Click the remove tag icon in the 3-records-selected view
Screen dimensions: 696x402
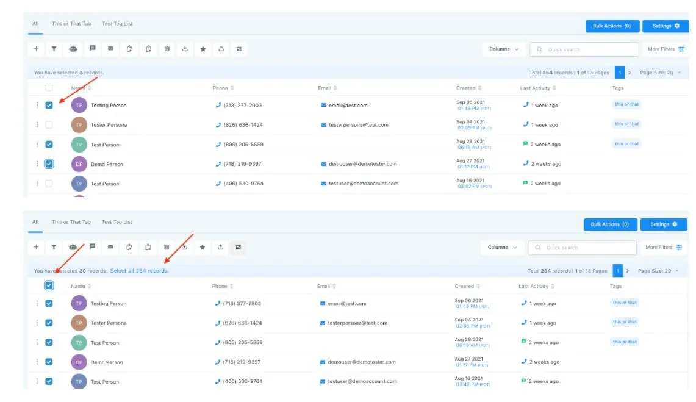pyautogui.click(x=148, y=49)
